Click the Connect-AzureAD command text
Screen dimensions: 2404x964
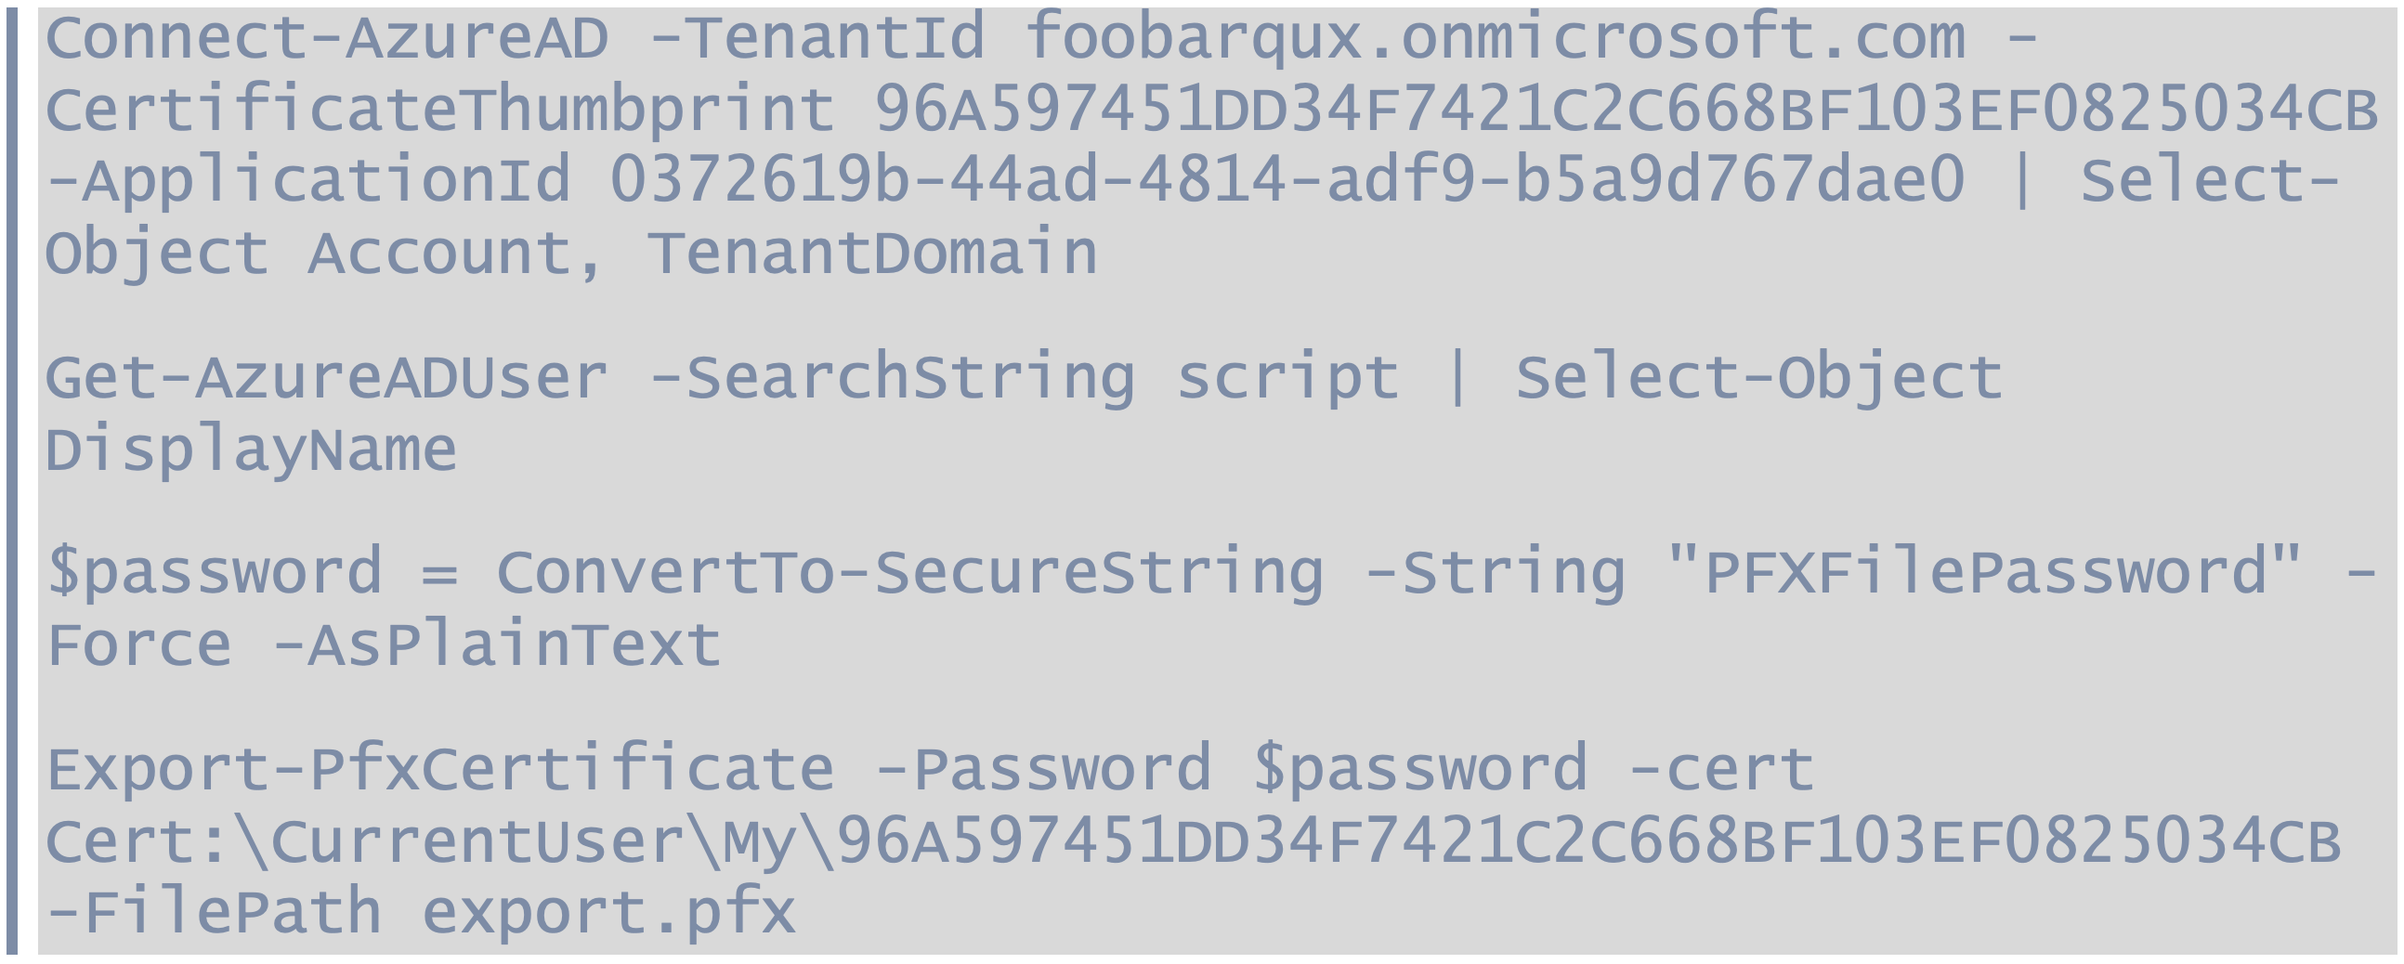click(327, 37)
